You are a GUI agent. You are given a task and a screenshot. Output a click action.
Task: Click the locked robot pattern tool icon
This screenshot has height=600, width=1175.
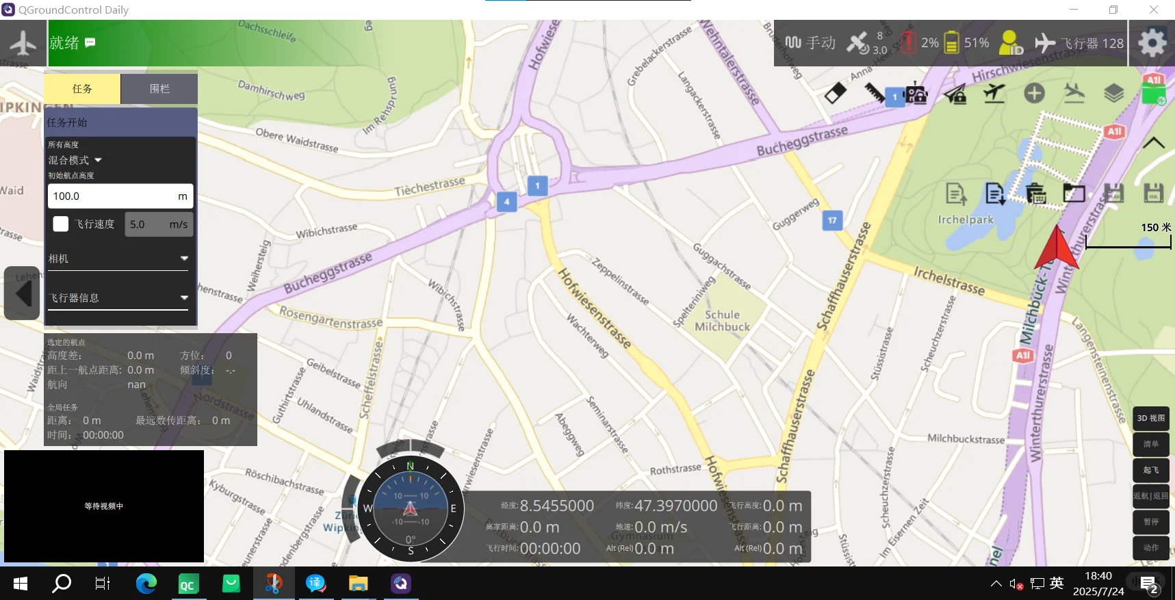915,94
